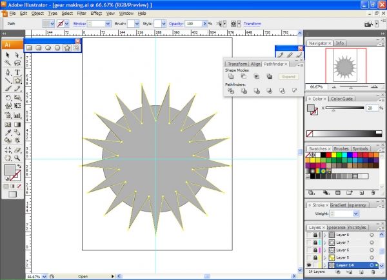Screen dimensions: 387x280
Task: Switch to the Color Guide tab
Action: point(342,99)
